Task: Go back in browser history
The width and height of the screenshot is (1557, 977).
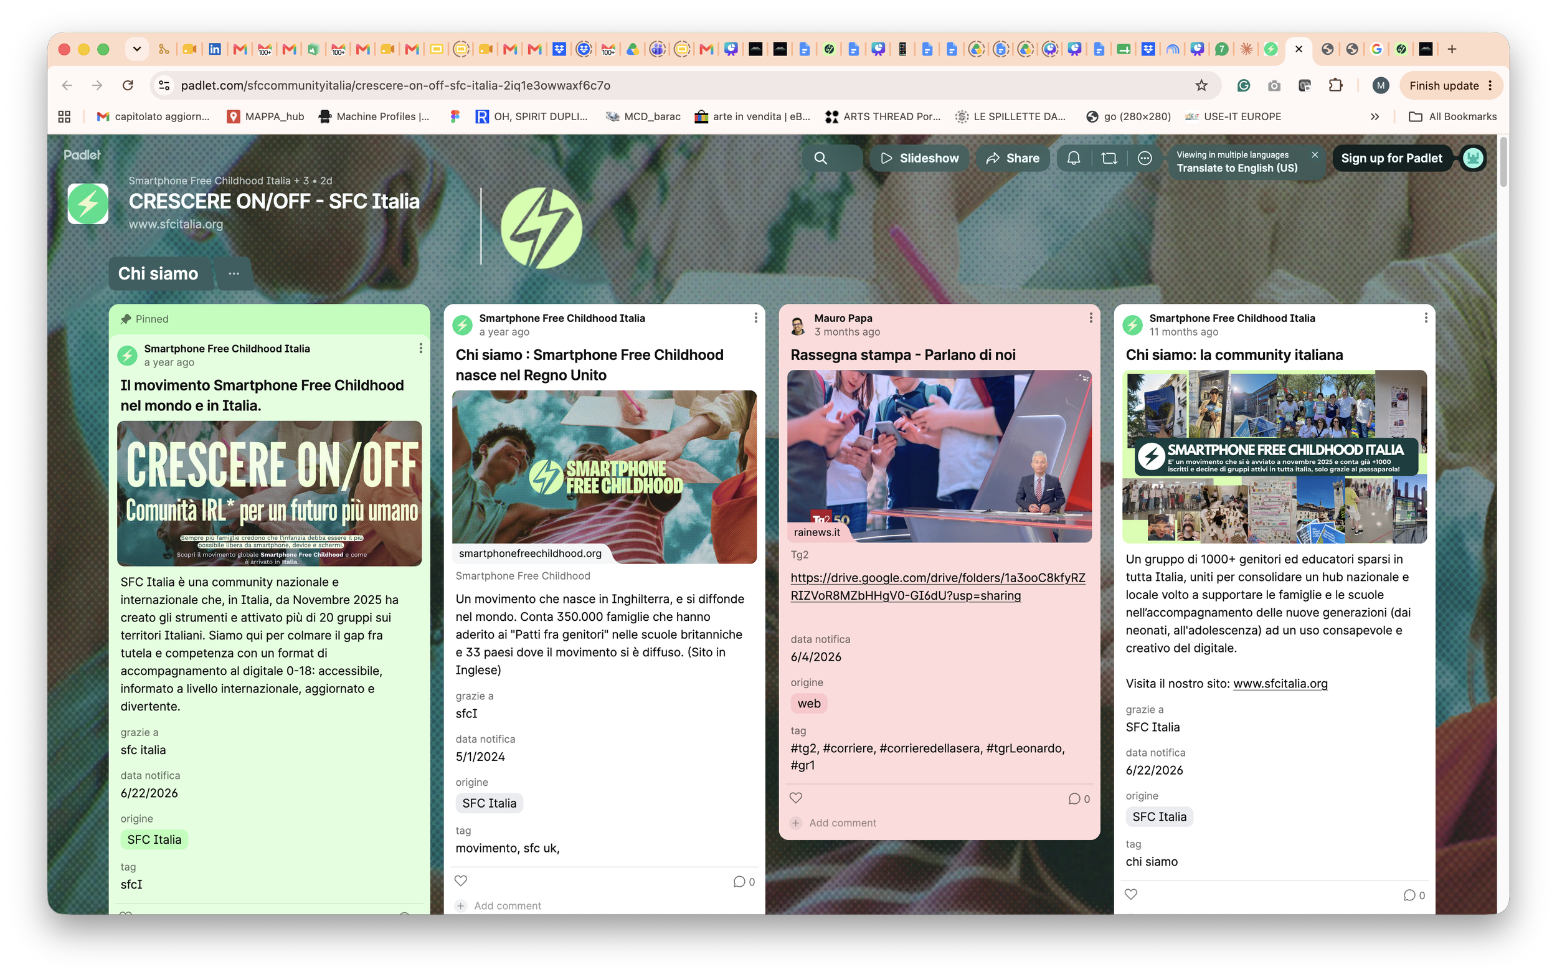Action: tap(67, 85)
